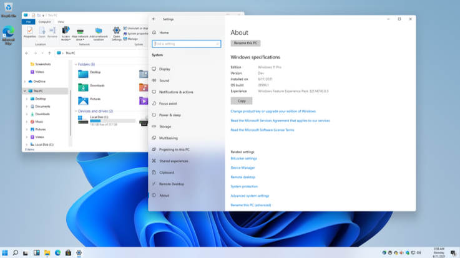460x258 pixels.
Task: Expand Local Disk (C:) tree node
Action: point(27,145)
